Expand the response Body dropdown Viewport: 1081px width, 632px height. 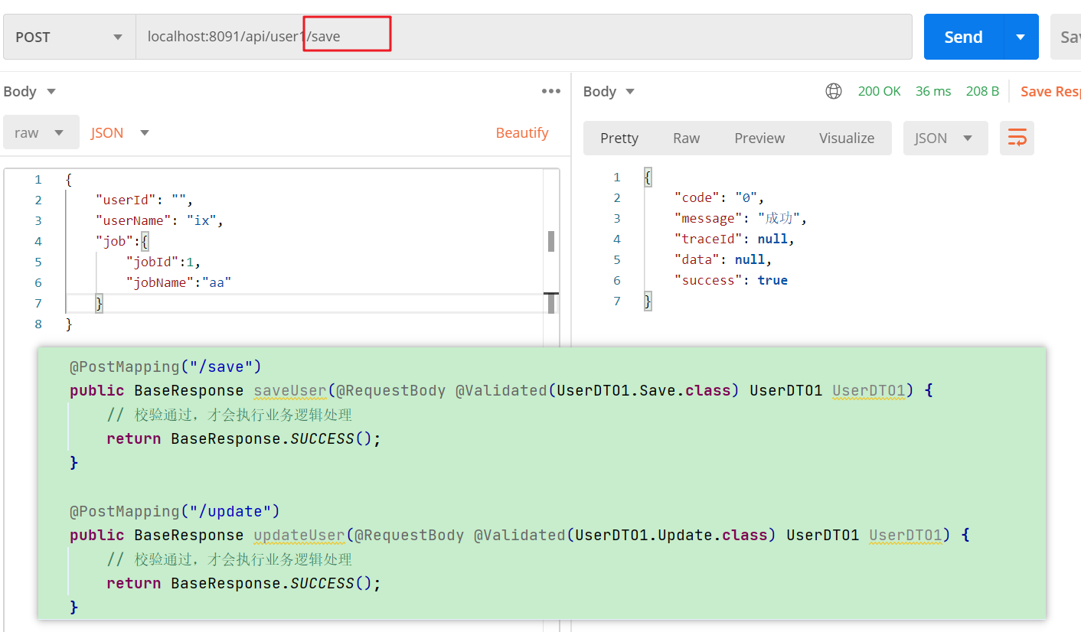pos(609,91)
